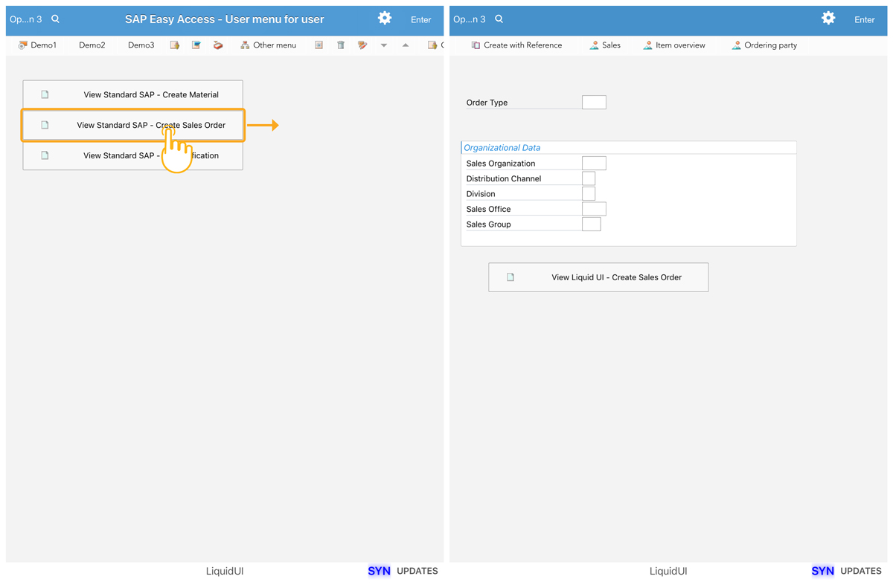This screenshot has height=585, width=893.
Task: Open the Sales toolbar item
Action: 604,45
